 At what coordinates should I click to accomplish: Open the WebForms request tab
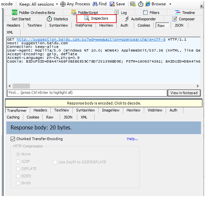tap(84, 25)
